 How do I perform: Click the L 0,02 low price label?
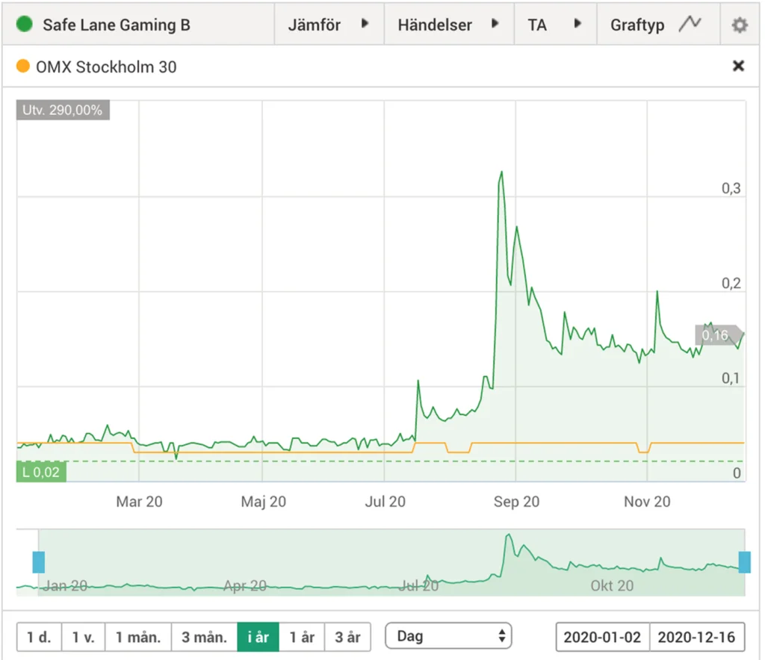[x=42, y=472]
